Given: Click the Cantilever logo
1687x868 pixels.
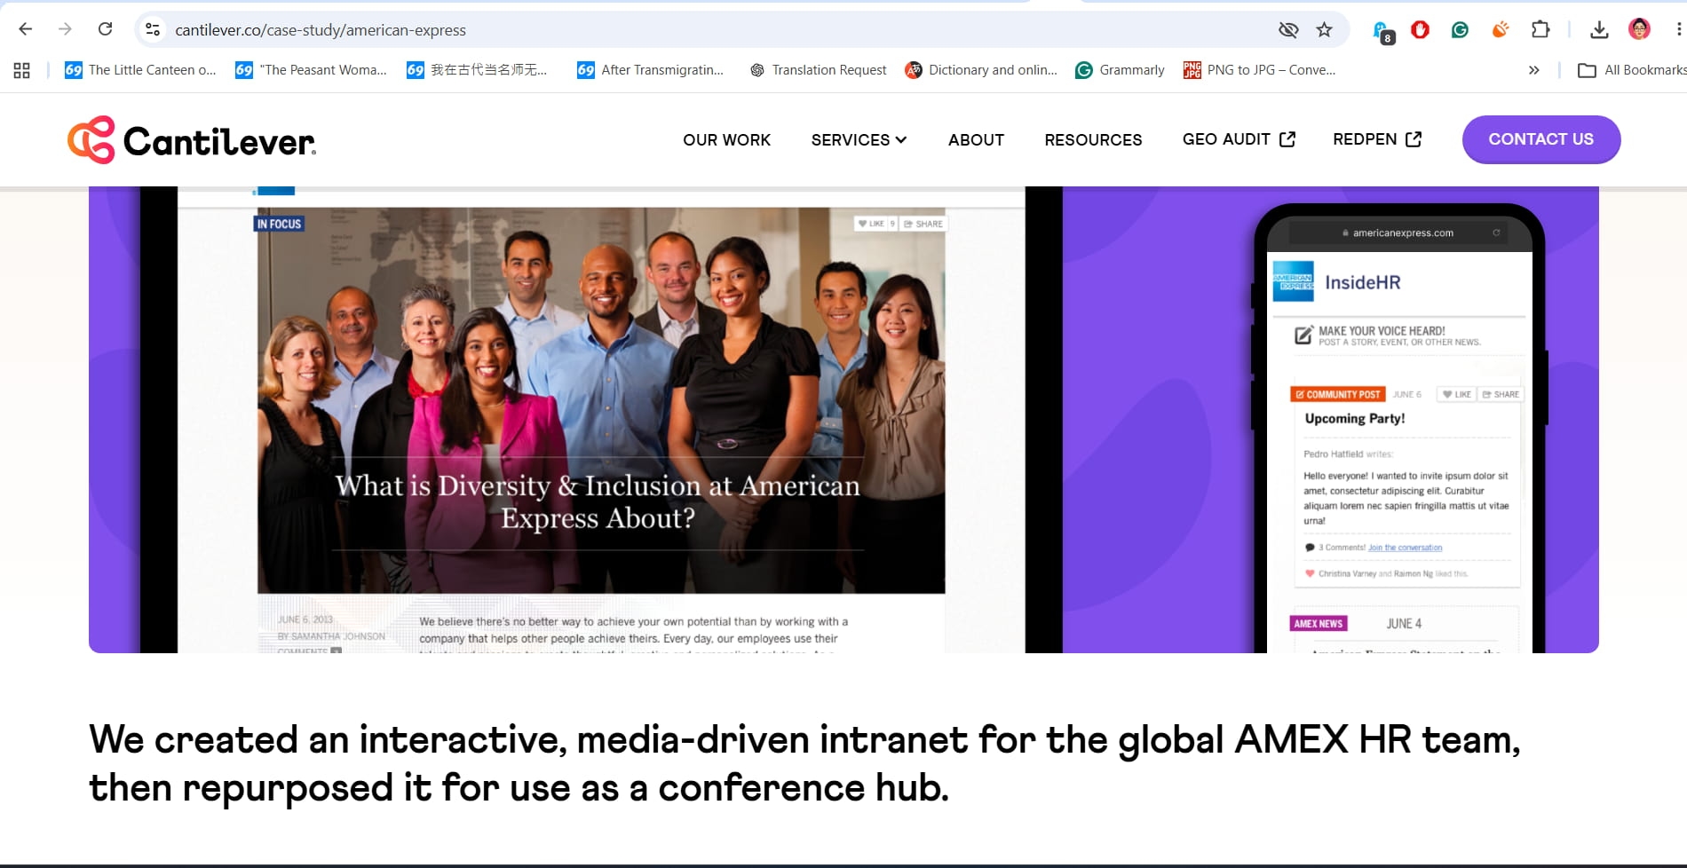Looking at the screenshot, I should [x=192, y=140].
